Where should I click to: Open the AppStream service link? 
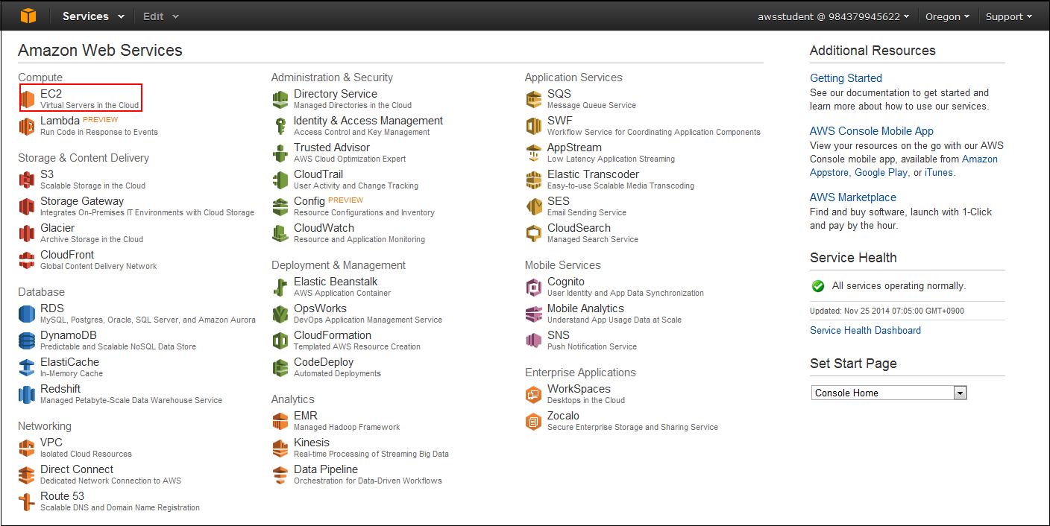point(574,148)
